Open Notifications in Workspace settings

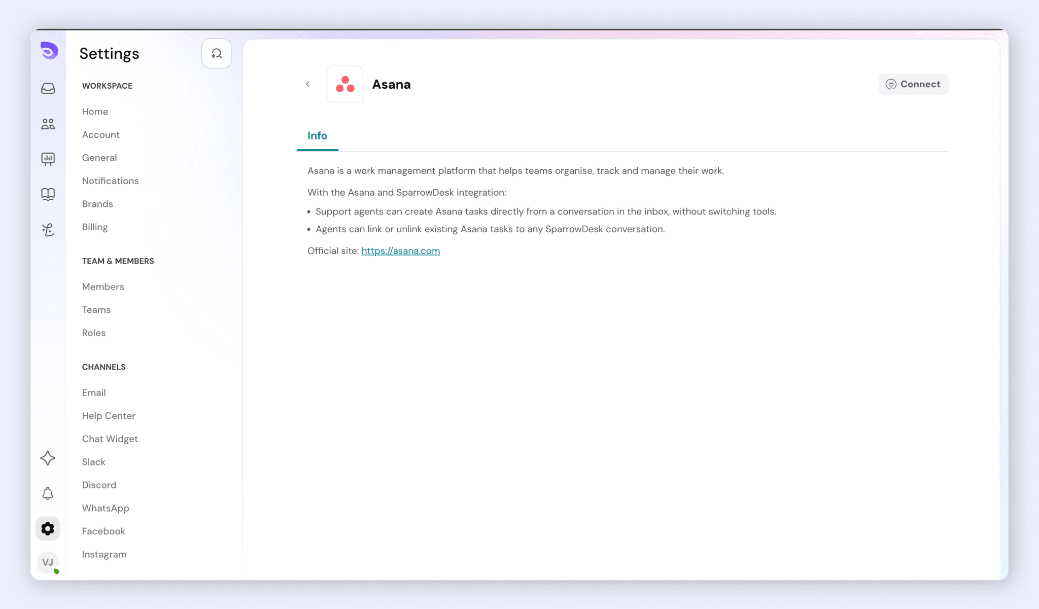tap(110, 181)
